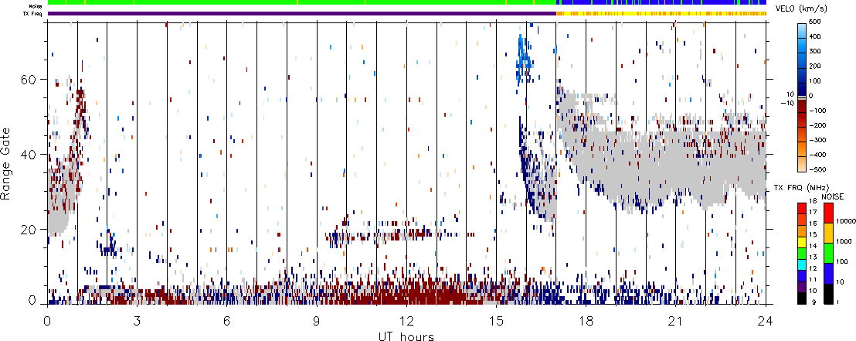Viewport: 856px width, 341px height.
Task: Click the blue section of the Noise strip
Action: (661, 2)
